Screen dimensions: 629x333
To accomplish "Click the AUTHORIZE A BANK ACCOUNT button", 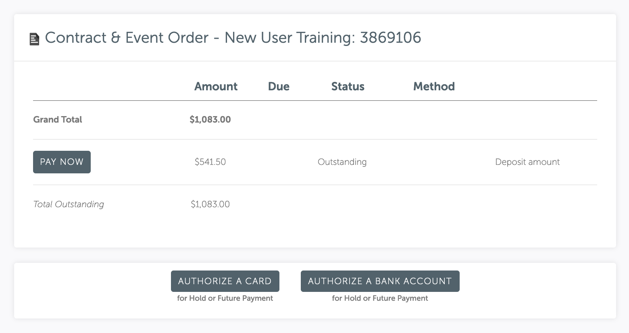I will coord(380,281).
